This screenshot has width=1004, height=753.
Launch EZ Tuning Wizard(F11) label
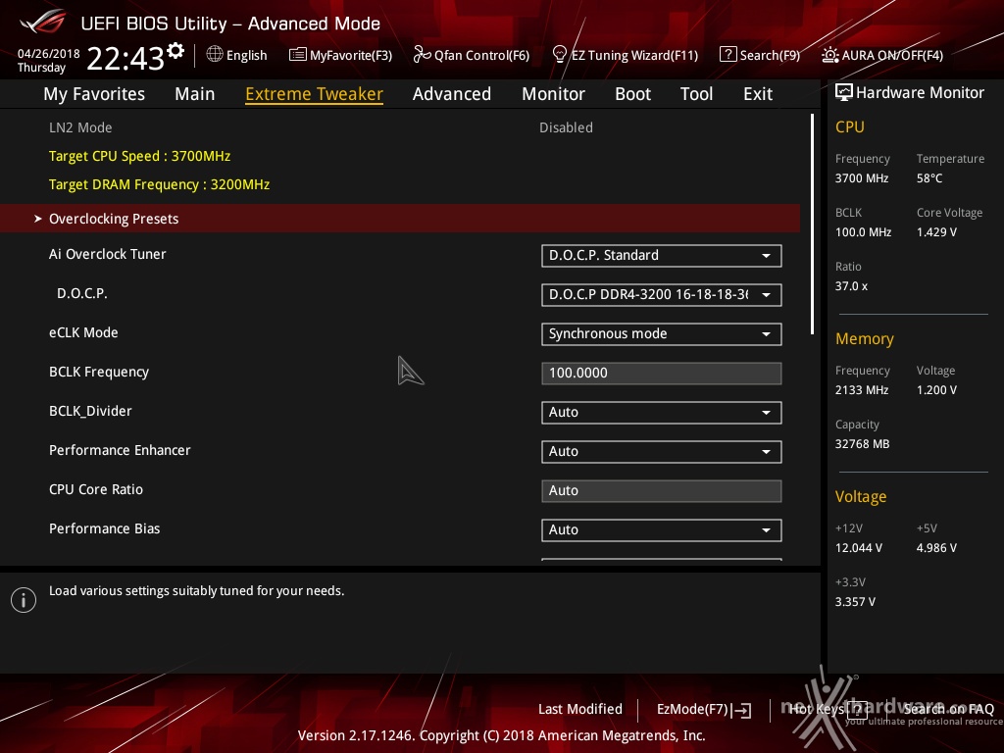click(x=634, y=55)
